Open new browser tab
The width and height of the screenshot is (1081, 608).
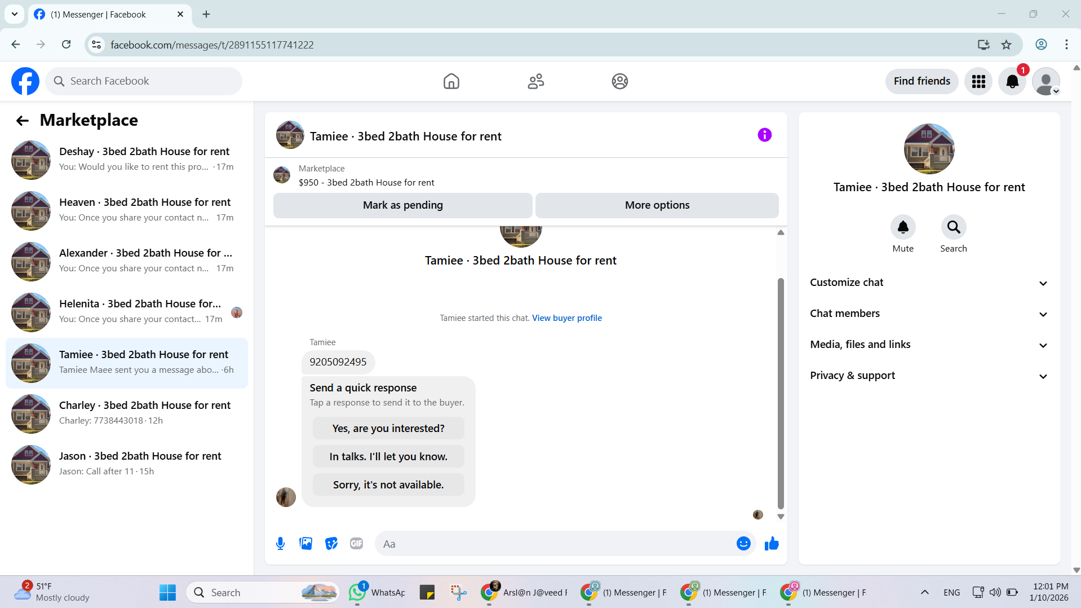coord(206,14)
